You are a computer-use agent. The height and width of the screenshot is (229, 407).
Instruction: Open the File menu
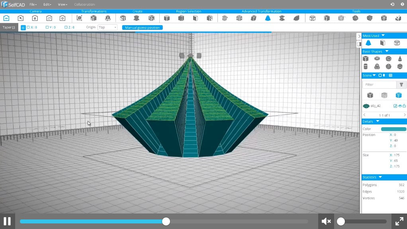pyautogui.click(x=32, y=4)
